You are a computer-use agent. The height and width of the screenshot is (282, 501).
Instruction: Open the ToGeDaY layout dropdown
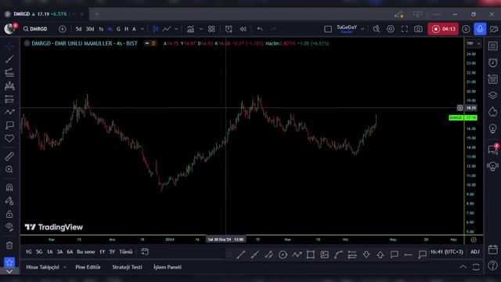(362, 29)
